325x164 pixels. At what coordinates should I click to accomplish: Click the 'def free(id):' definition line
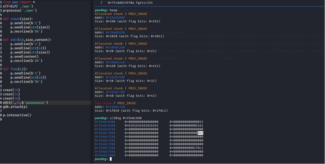pyautogui.click(x=15, y=69)
